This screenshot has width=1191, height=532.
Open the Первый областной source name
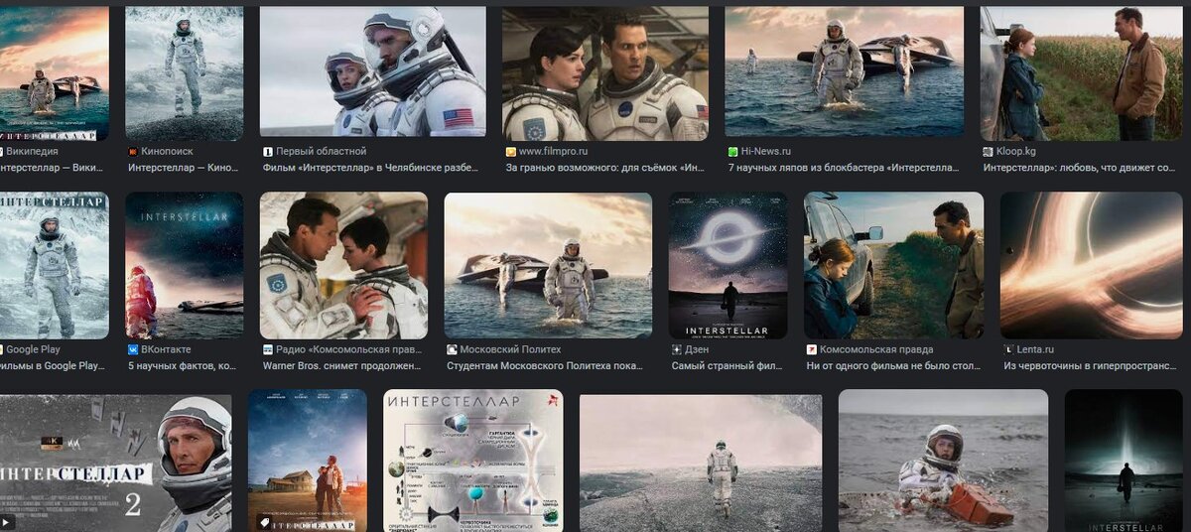tap(320, 152)
